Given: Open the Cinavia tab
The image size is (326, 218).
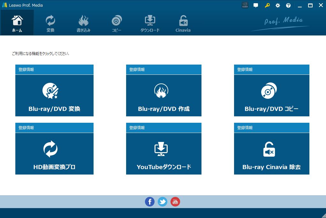Looking at the screenshot, I should click(x=183, y=24).
